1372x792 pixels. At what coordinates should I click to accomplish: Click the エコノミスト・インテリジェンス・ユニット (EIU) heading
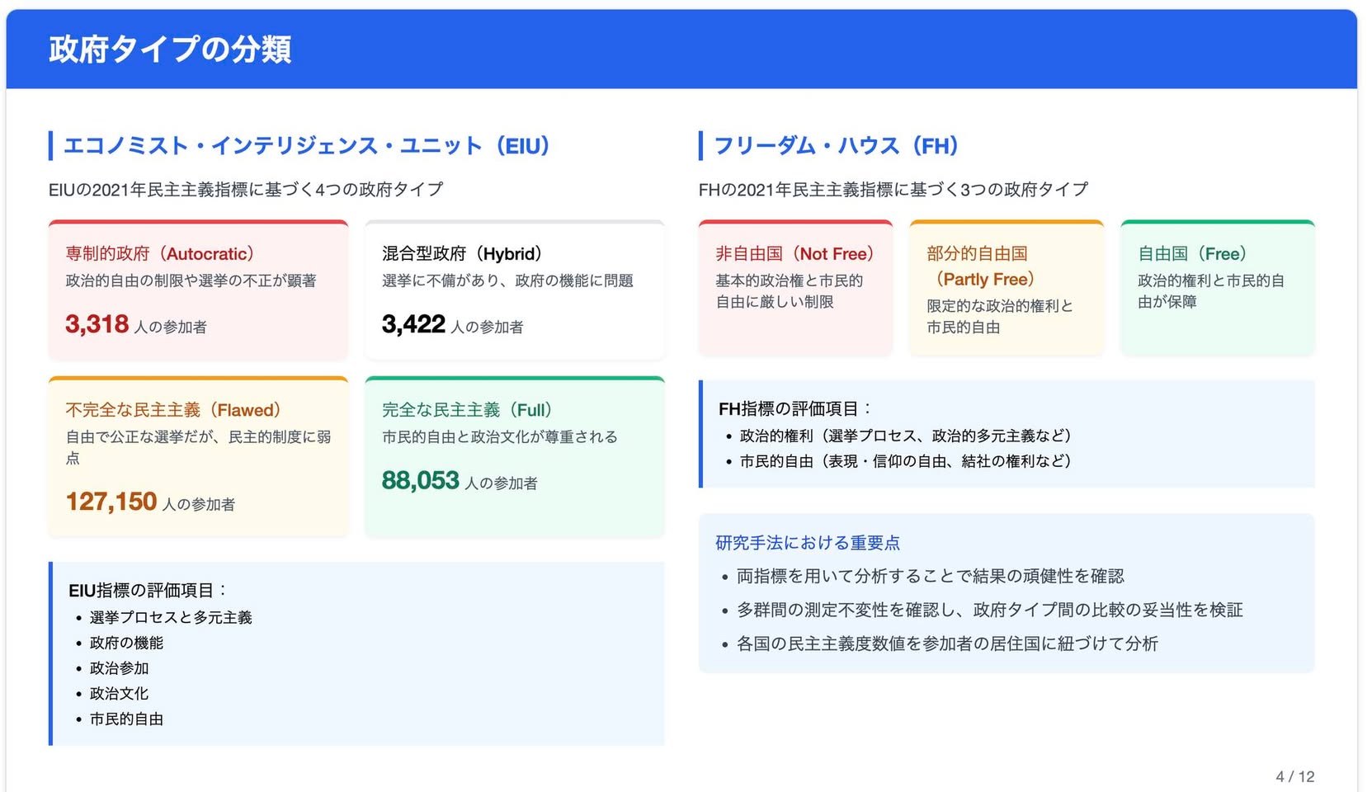[306, 146]
